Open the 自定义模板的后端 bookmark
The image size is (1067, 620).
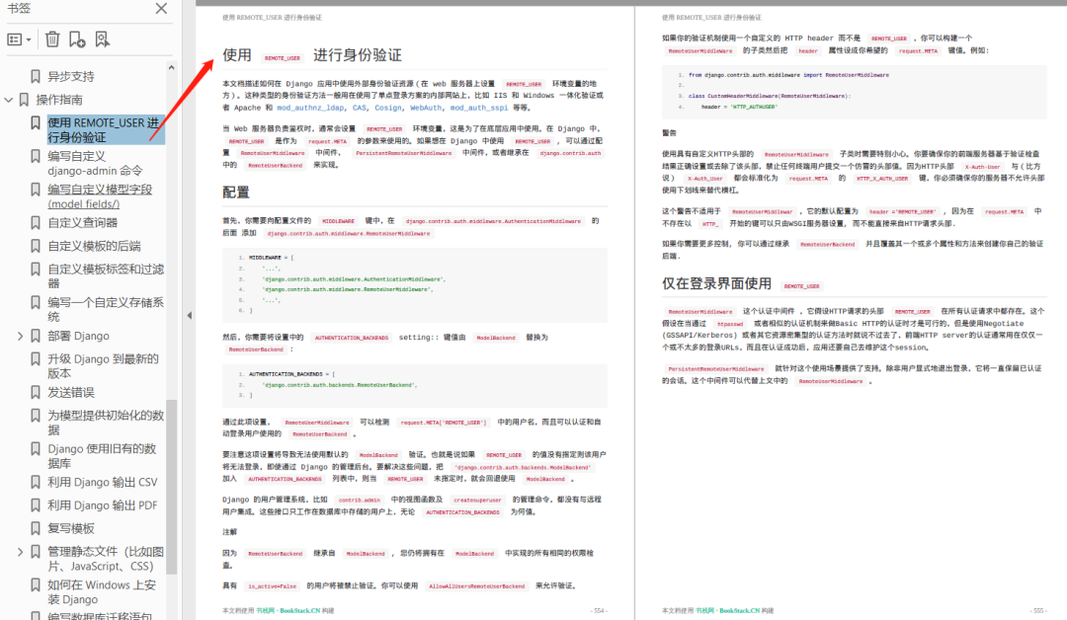pyautogui.click(x=94, y=246)
